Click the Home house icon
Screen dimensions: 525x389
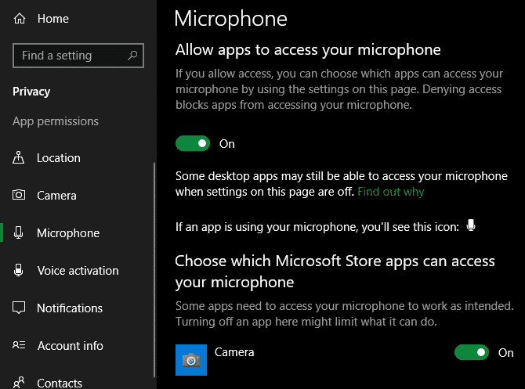[x=20, y=19]
